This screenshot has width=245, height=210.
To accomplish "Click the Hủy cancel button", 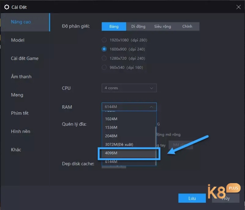I will coord(226,198).
